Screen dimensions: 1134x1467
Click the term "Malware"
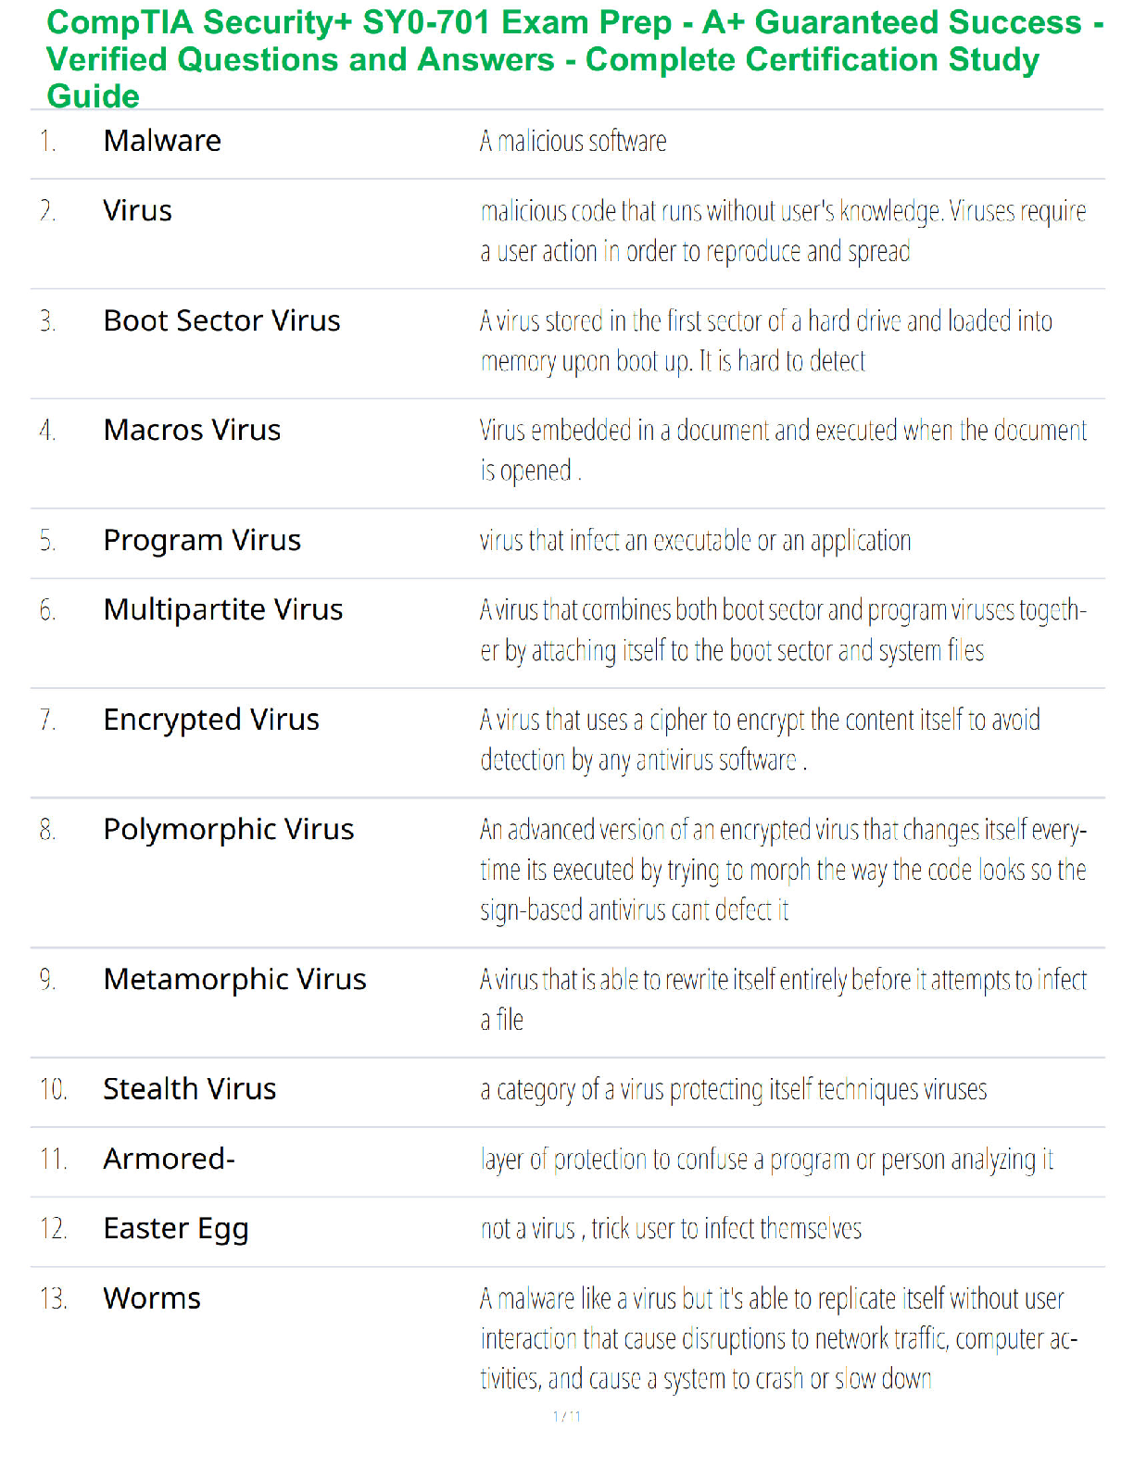tap(162, 141)
